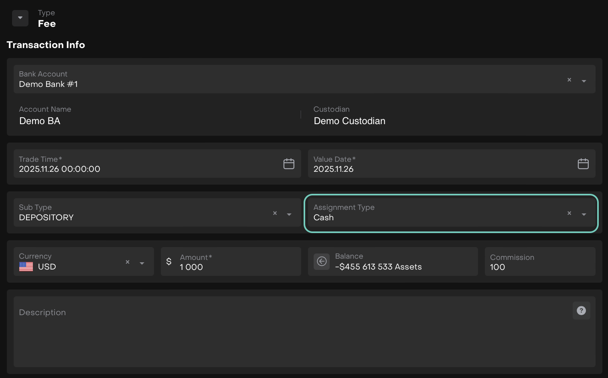The width and height of the screenshot is (608, 378).
Task: Click the dollar sign amount icon
Action: (169, 261)
